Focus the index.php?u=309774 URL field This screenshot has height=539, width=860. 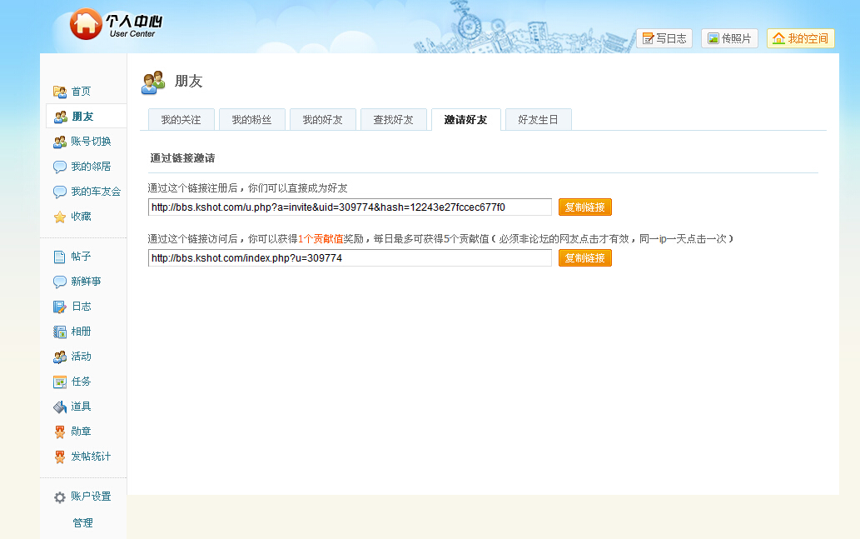[350, 258]
